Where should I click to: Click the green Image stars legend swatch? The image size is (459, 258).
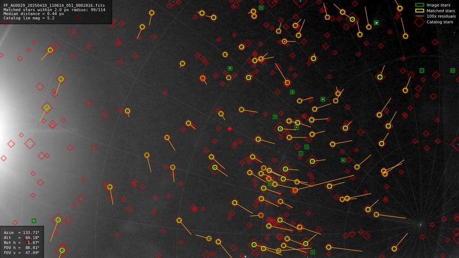[x=420, y=5]
